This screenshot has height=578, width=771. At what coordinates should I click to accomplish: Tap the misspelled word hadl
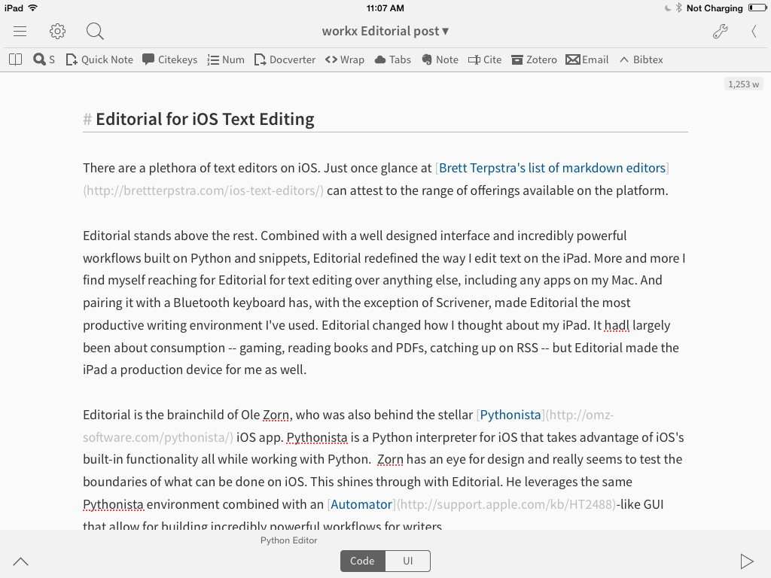[x=617, y=325]
